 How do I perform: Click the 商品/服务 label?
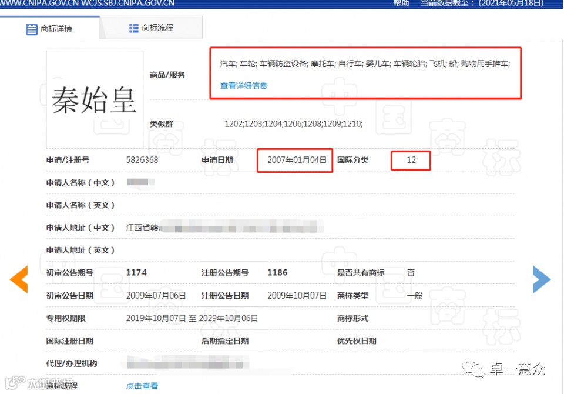[x=167, y=75]
